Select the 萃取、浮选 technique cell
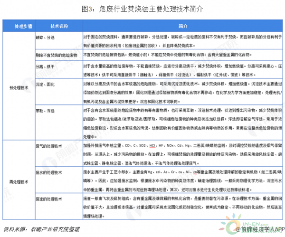The image size is (285, 237). click(x=46, y=110)
